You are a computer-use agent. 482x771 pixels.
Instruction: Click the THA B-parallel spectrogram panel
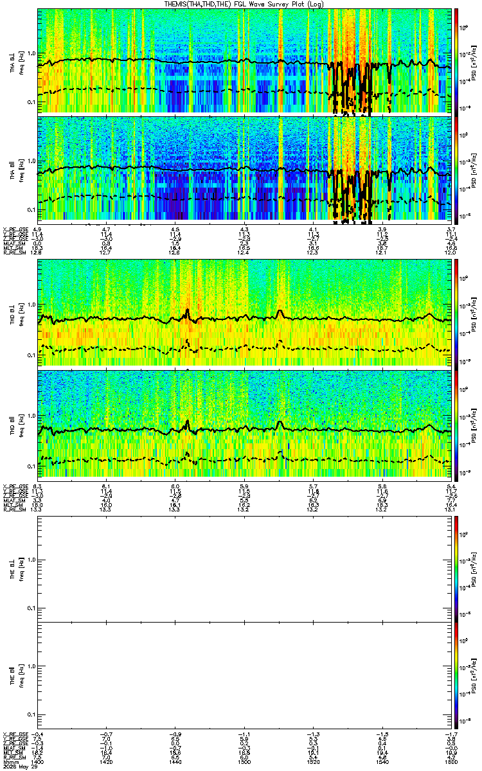pos(244,170)
